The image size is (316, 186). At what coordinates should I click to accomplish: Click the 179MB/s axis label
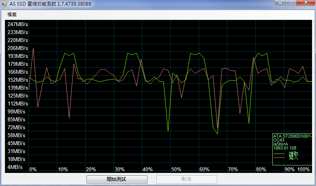(18, 64)
